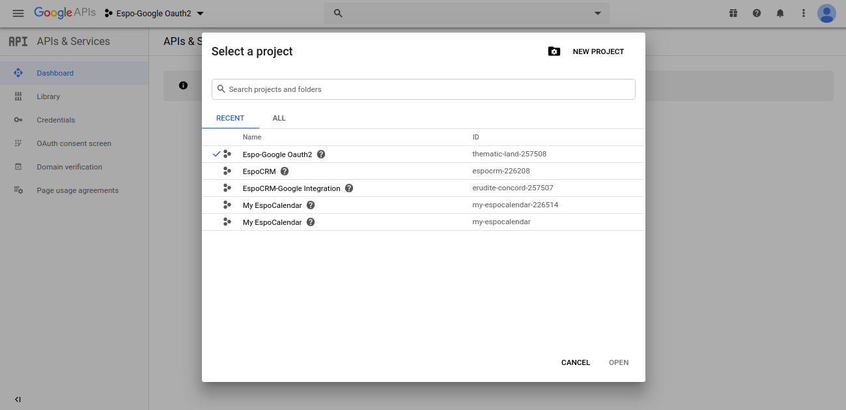The width and height of the screenshot is (846, 410).
Task: Open the notifications bell
Action: point(780,13)
